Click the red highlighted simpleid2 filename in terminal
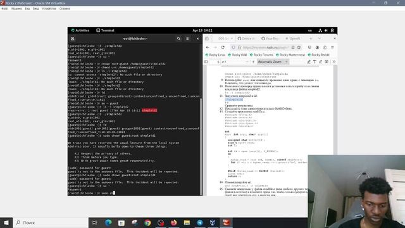Screen dimensions: 405x228 (x=149, y=110)
